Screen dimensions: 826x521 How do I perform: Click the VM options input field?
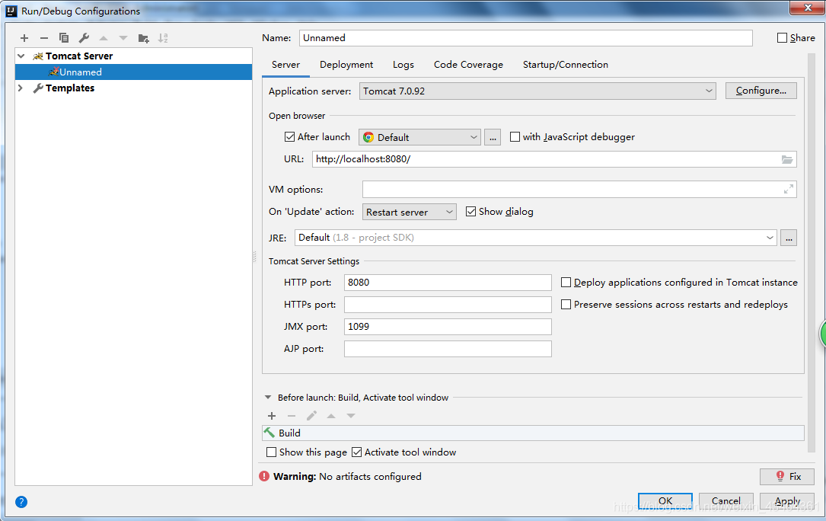[579, 190]
